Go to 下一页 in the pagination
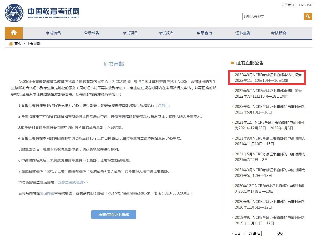318x241 pixels. (247, 233)
